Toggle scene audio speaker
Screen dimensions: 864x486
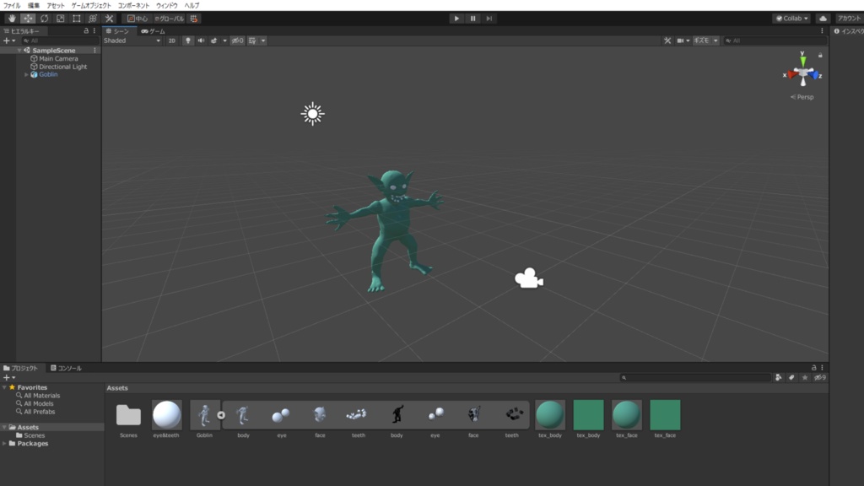[x=201, y=40]
